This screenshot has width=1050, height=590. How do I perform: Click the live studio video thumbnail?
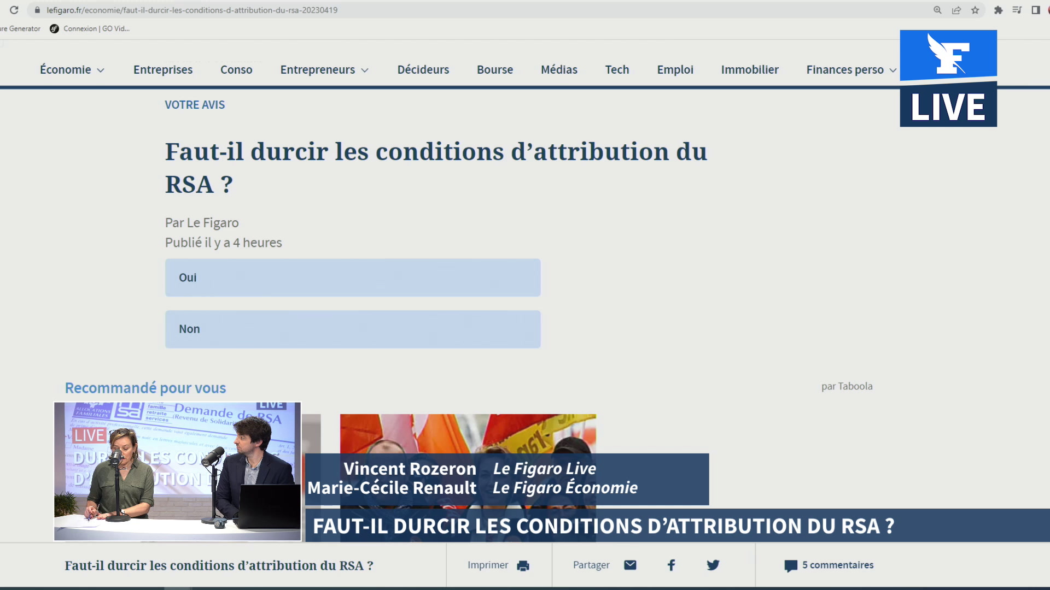click(178, 471)
